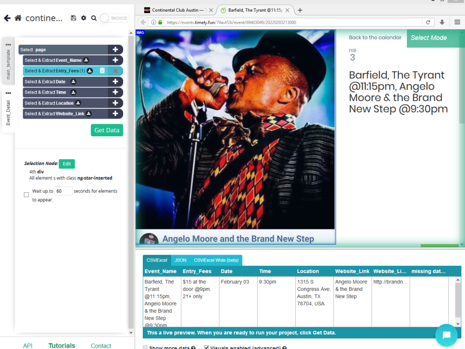Save project with the floppy disk icon
Screen dimensions: 465x349
(x=73, y=18)
